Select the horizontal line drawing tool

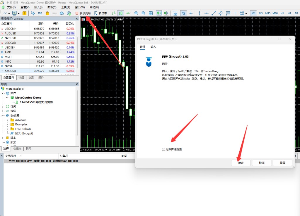coord(207,13)
